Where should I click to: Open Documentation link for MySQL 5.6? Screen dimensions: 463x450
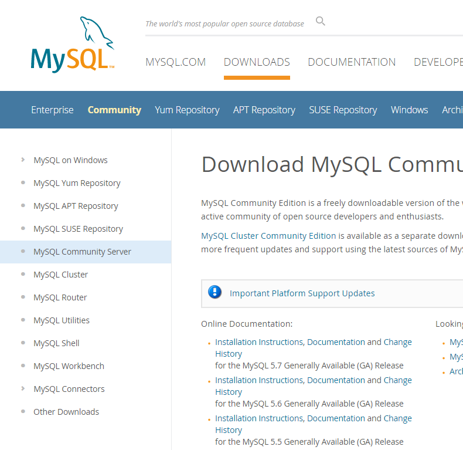(x=336, y=380)
